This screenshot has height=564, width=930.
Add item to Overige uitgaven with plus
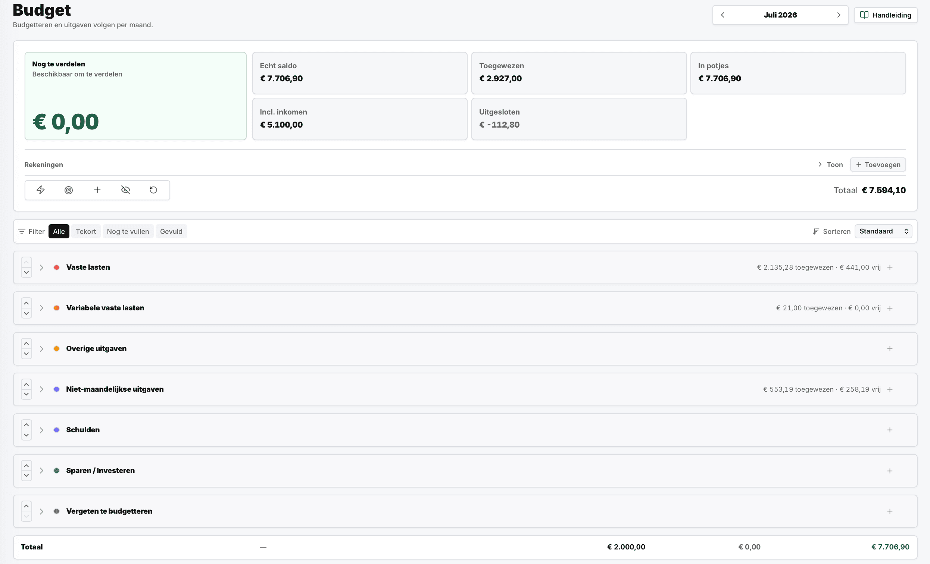[890, 349]
